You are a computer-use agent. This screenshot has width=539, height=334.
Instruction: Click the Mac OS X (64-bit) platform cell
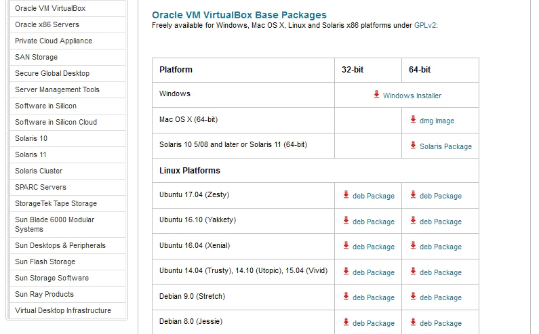coord(243,120)
